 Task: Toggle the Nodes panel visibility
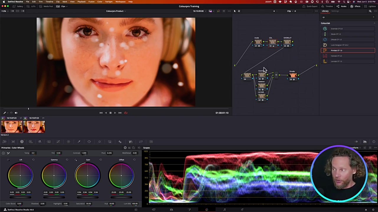(342, 6)
